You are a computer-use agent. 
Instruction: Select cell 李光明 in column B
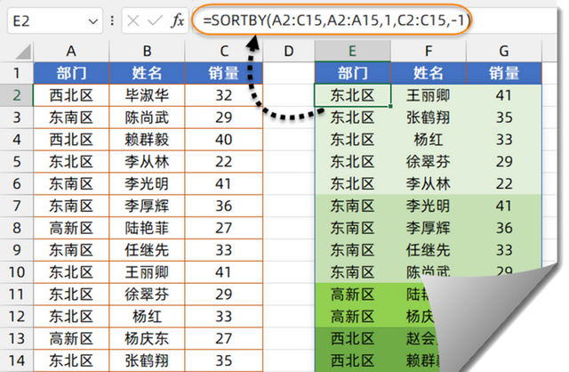147,184
